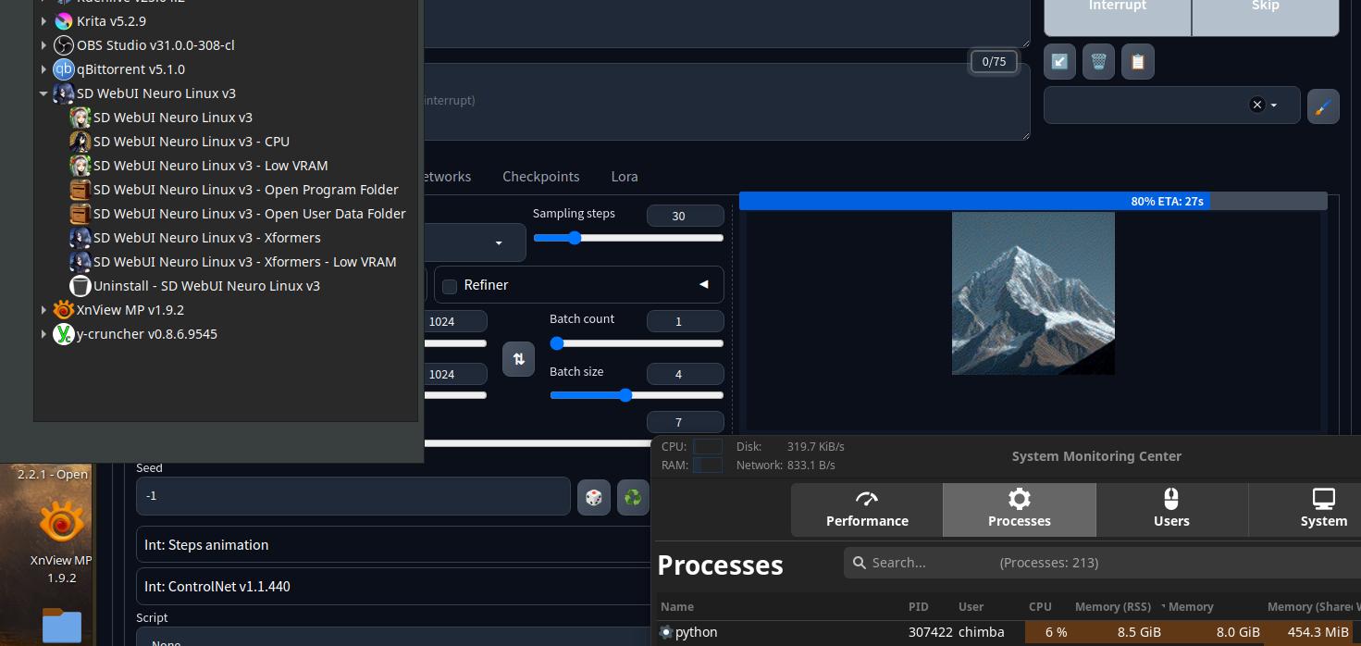Click the green recycle seed icon
1361x646 pixels.
pyautogui.click(x=633, y=498)
